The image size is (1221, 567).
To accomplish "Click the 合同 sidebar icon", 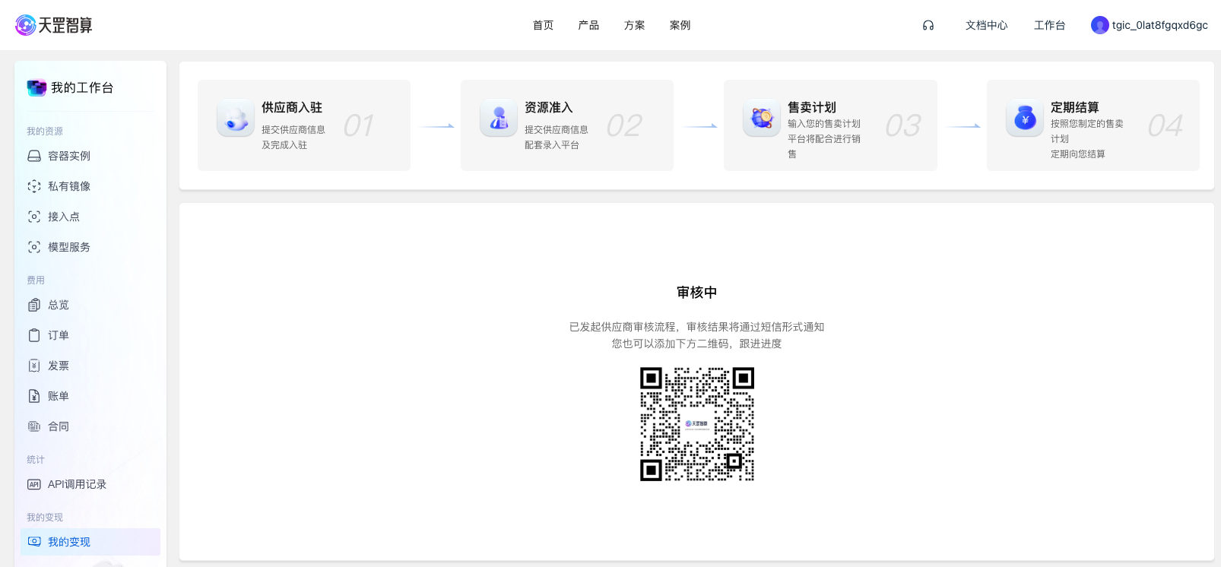I will [x=34, y=426].
